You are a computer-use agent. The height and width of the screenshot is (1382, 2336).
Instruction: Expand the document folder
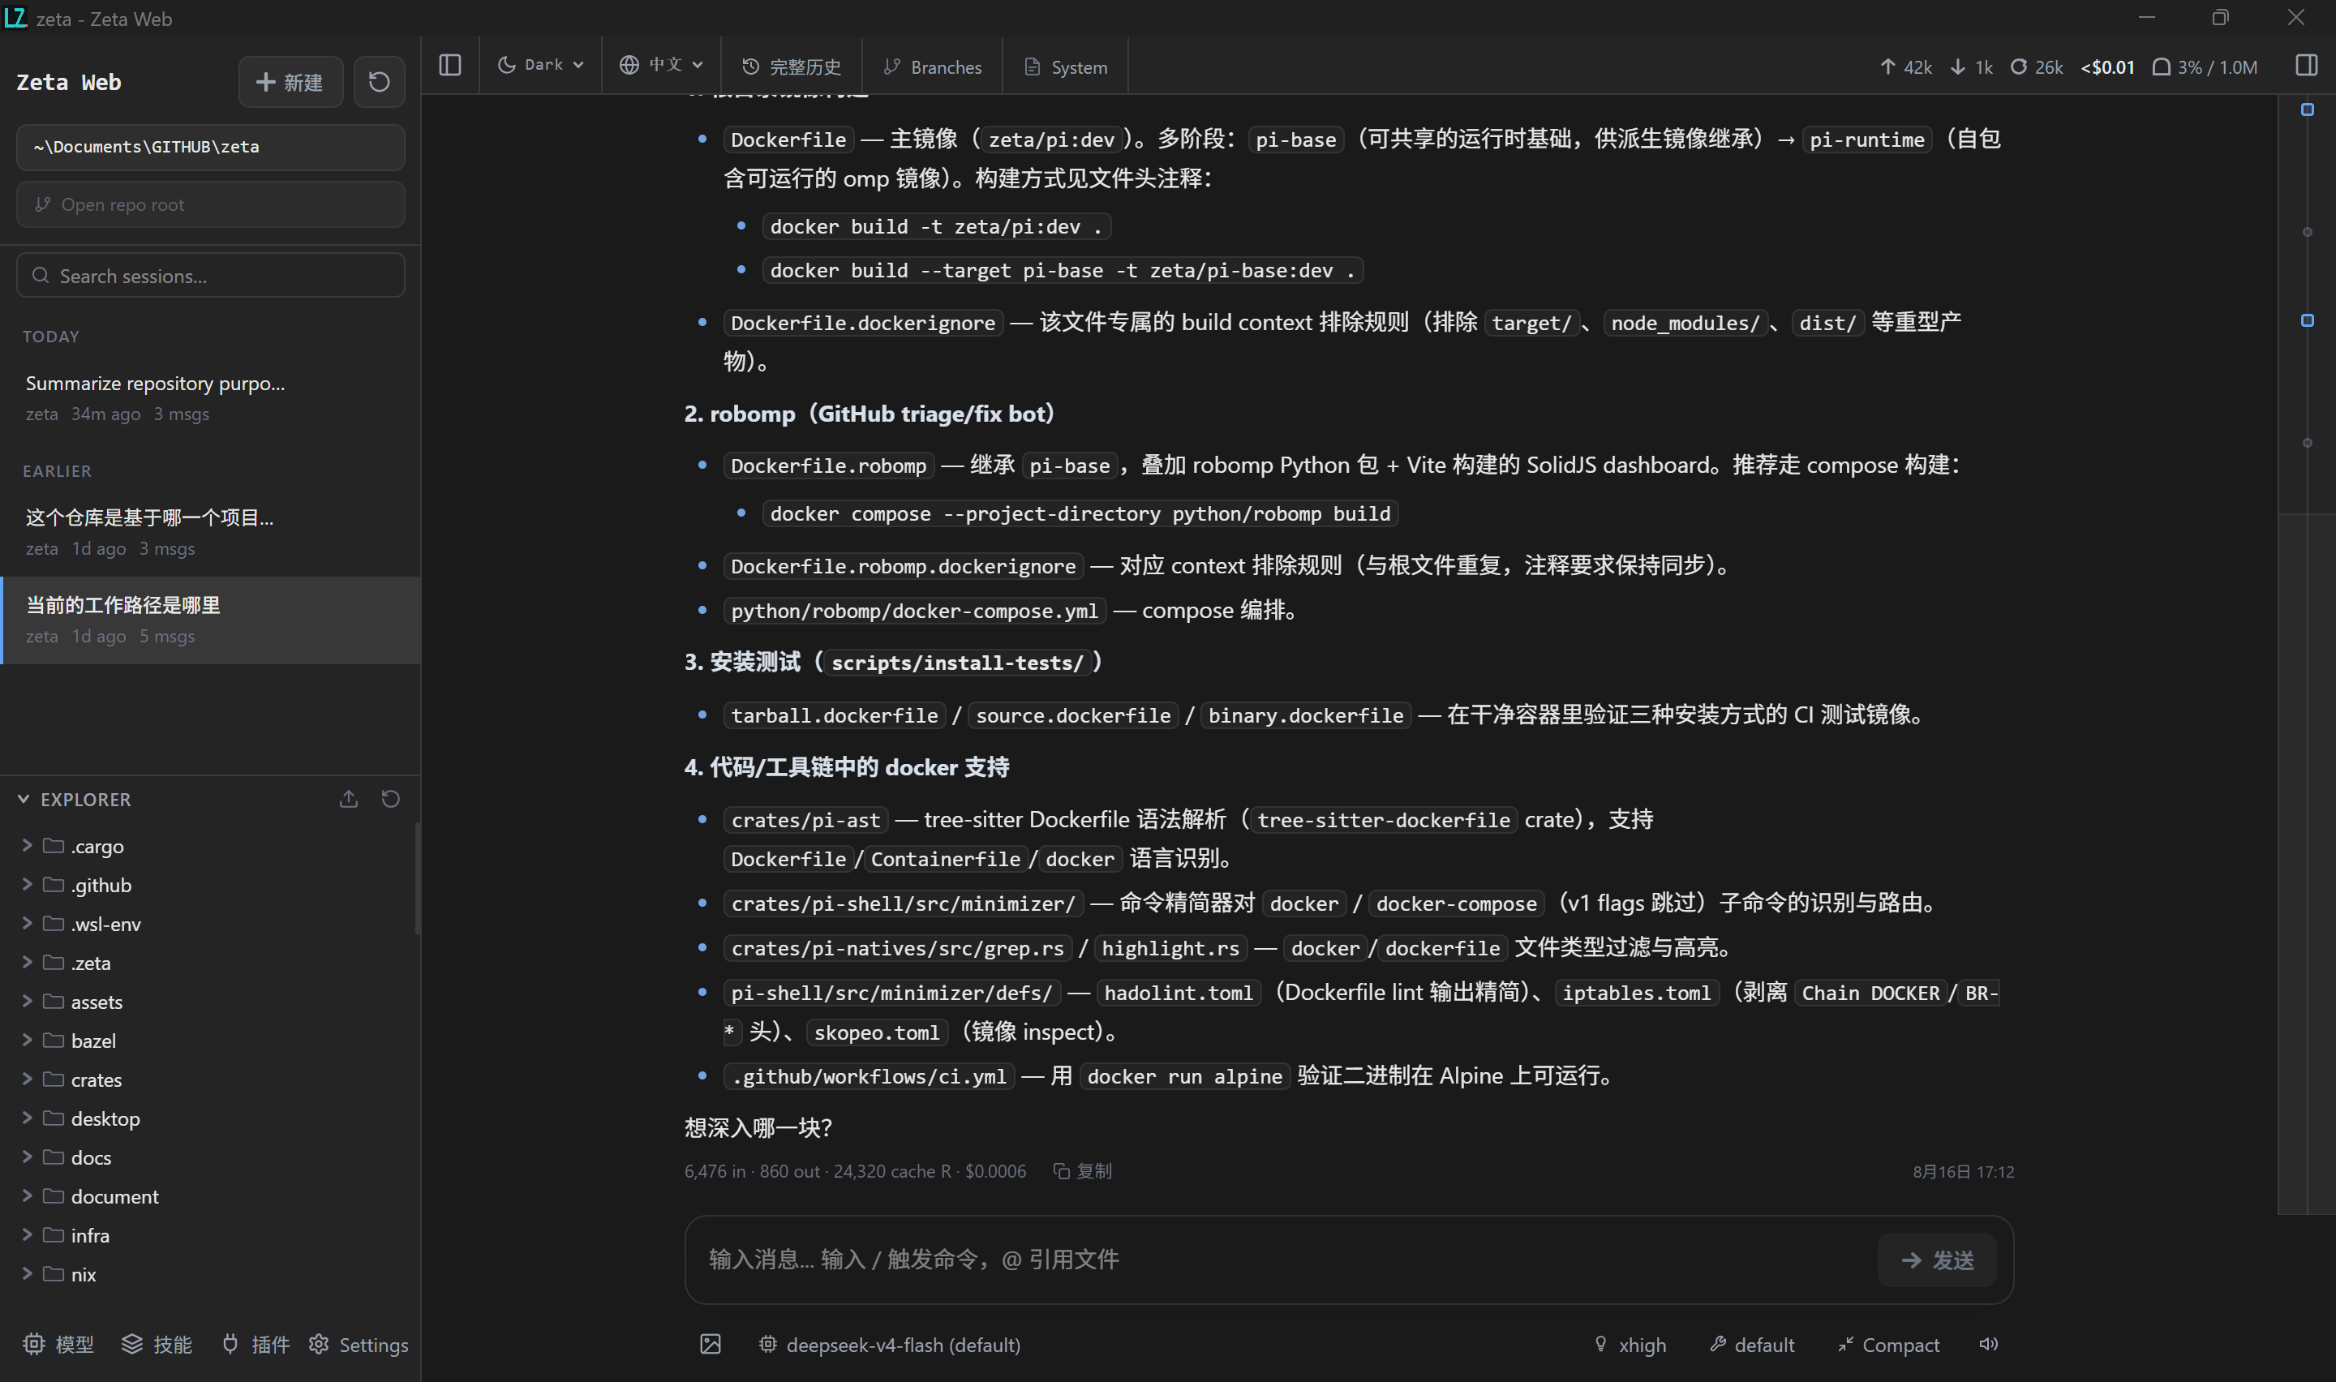tap(209, 1195)
